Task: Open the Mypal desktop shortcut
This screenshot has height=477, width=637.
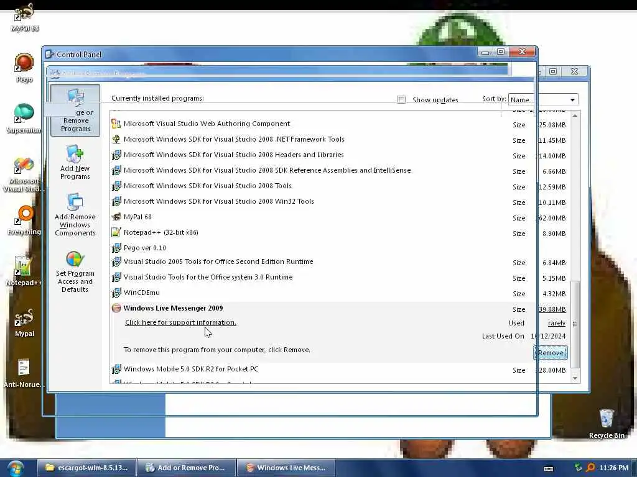Action: (24, 322)
